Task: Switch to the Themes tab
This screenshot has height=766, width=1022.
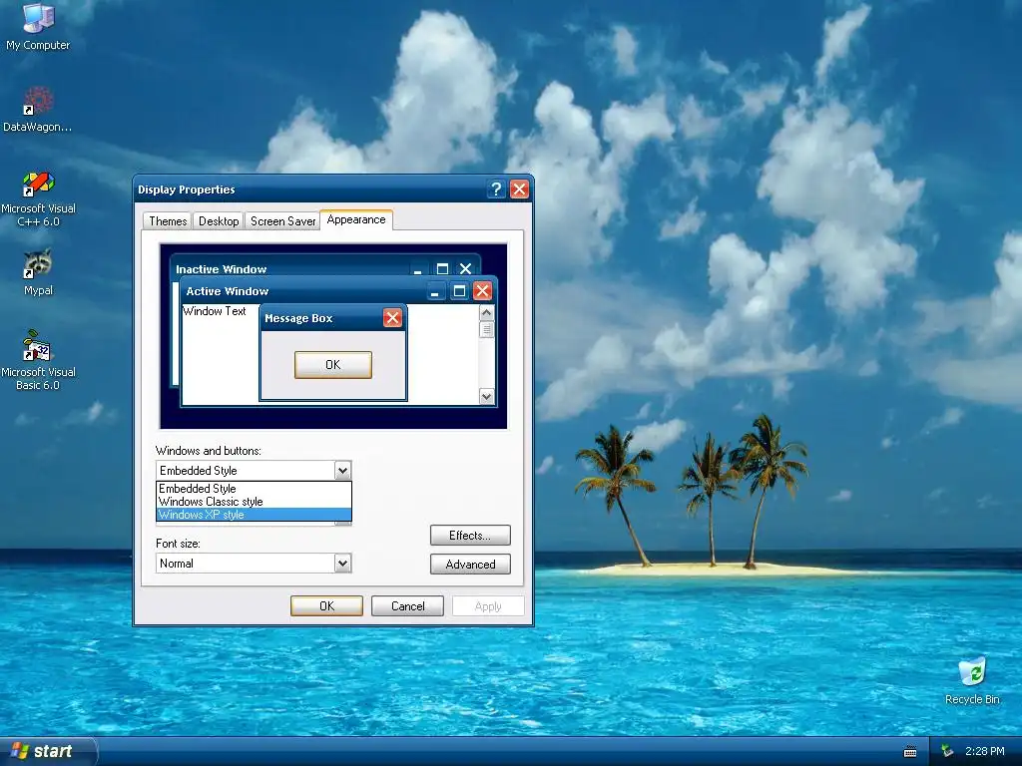Action: click(168, 220)
